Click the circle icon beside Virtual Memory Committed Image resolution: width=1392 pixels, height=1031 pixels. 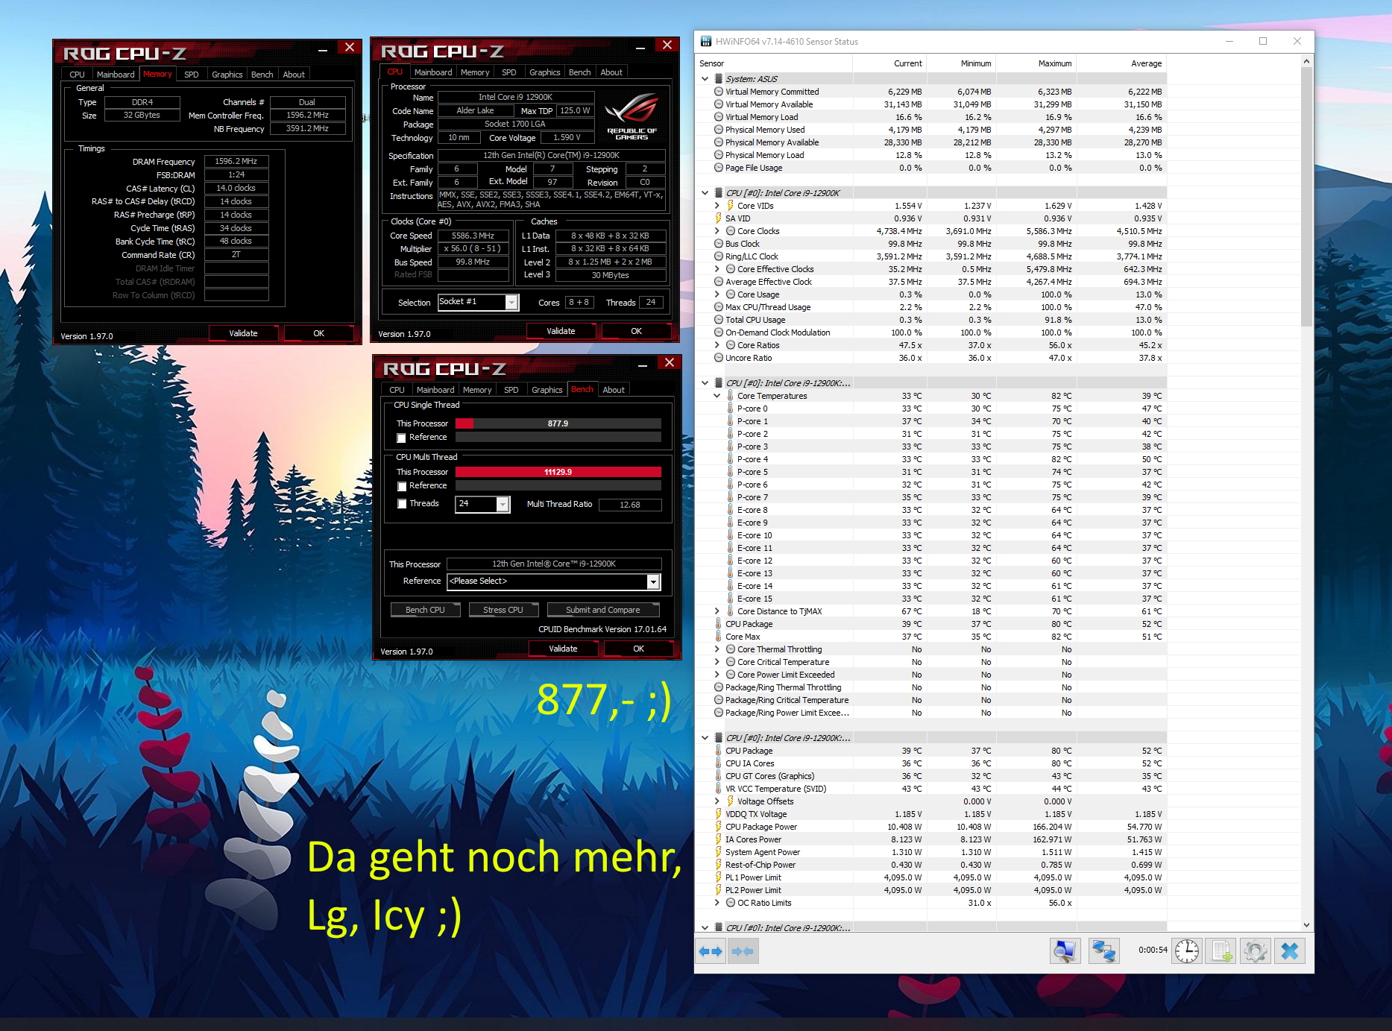click(x=719, y=92)
